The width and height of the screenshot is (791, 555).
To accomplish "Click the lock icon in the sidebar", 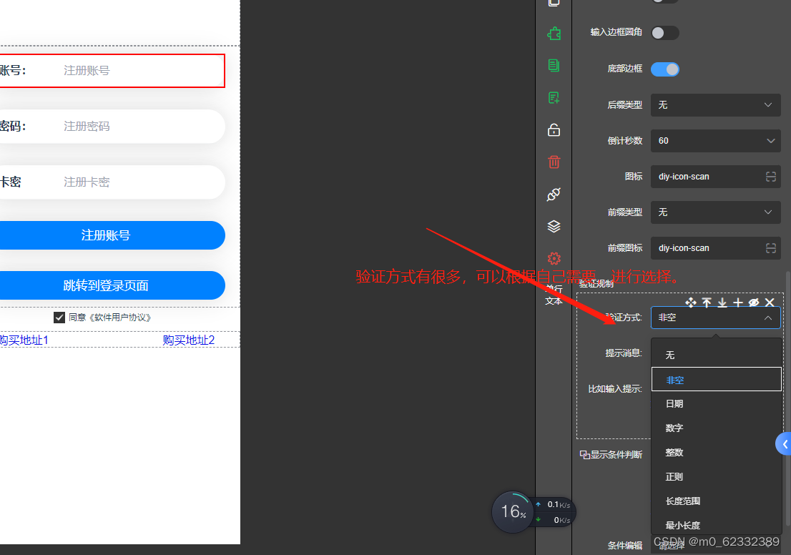I will (x=554, y=129).
